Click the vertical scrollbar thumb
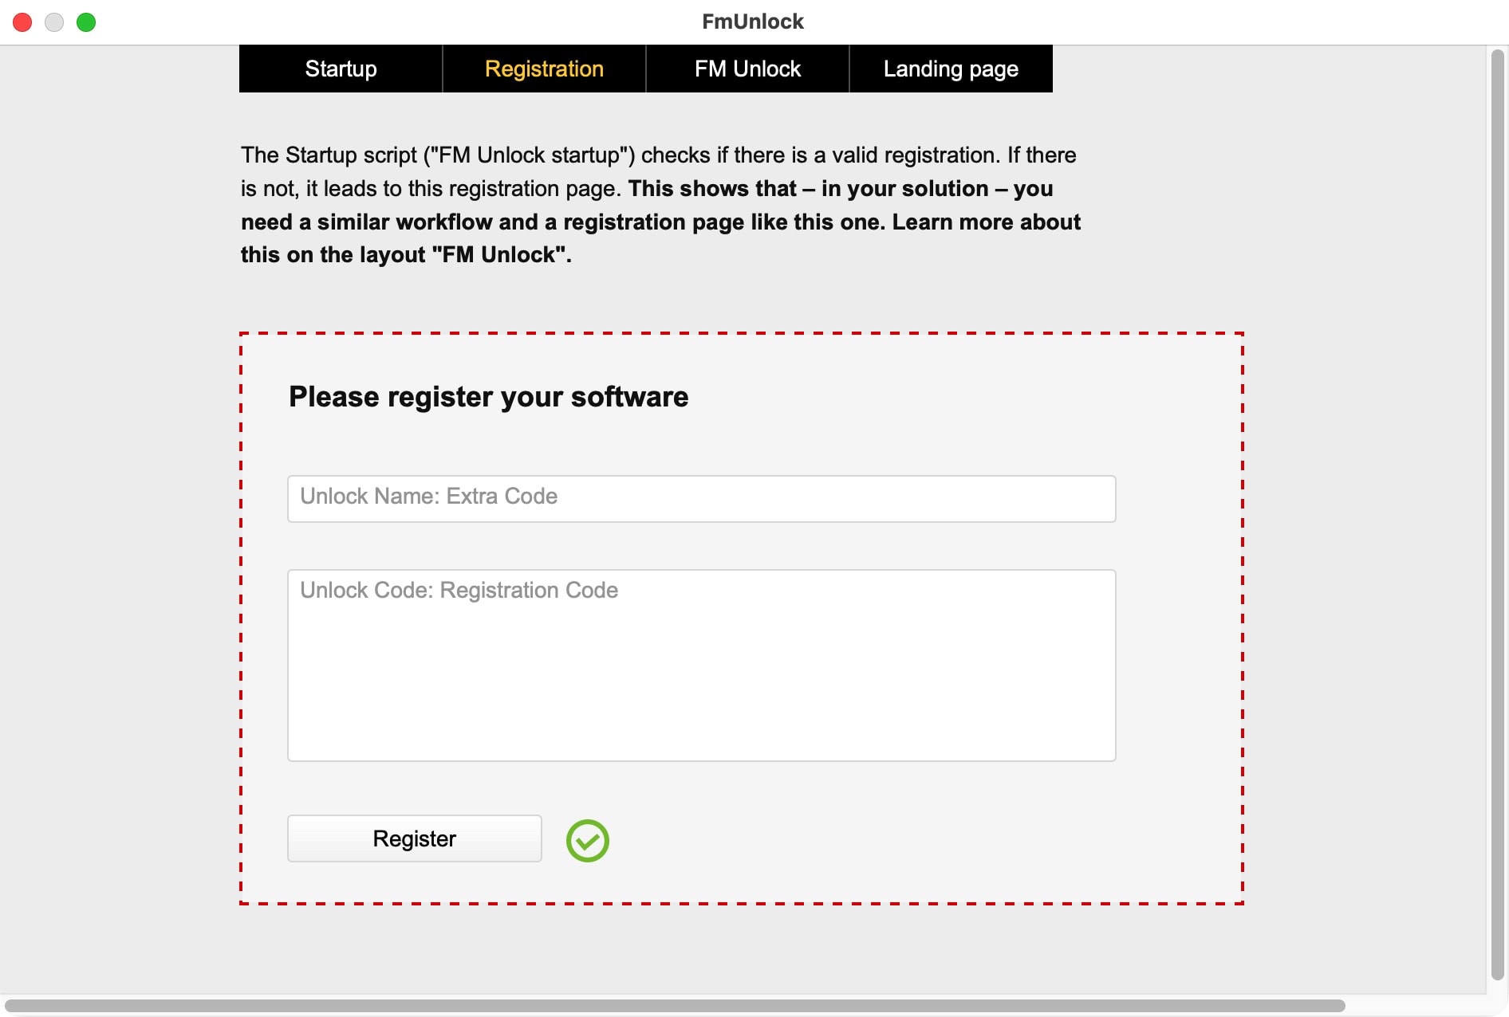1509x1017 pixels. click(x=1497, y=510)
